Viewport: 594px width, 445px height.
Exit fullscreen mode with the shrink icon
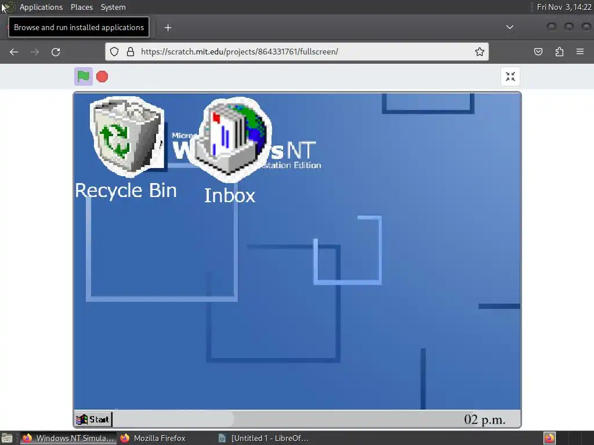coord(510,76)
